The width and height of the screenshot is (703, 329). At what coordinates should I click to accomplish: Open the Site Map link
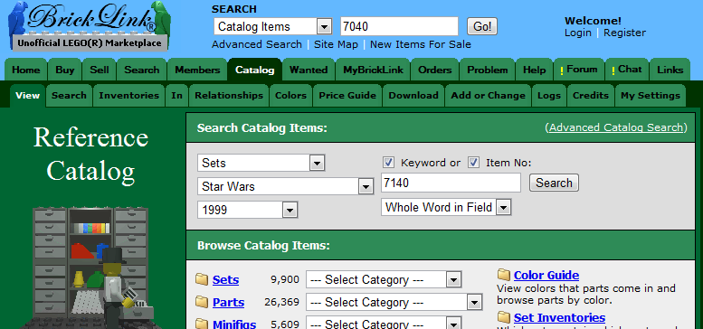pyautogui.click(x=336, y=44)
